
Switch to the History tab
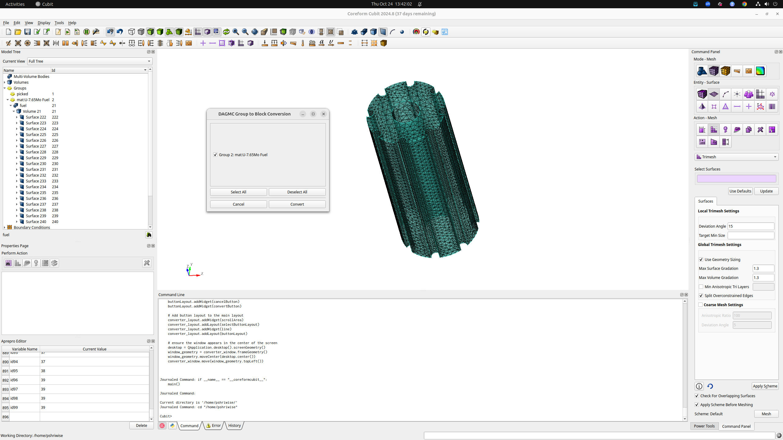[234, 425]
